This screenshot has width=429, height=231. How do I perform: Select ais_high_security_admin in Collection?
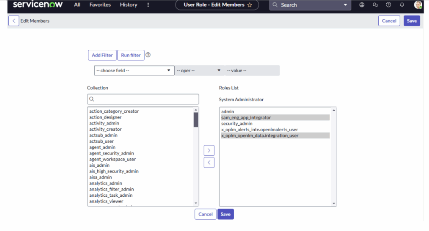(114, 171)
